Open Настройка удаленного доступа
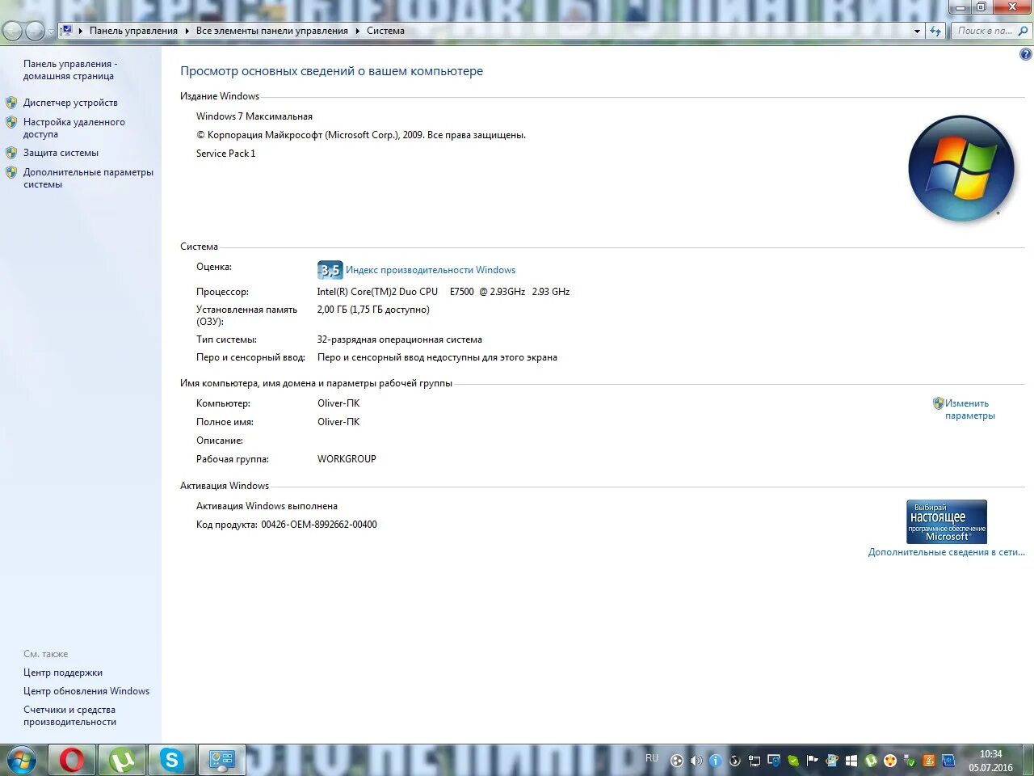The height and width of the screenshot is (776, 1034). [x=74, y=128]
